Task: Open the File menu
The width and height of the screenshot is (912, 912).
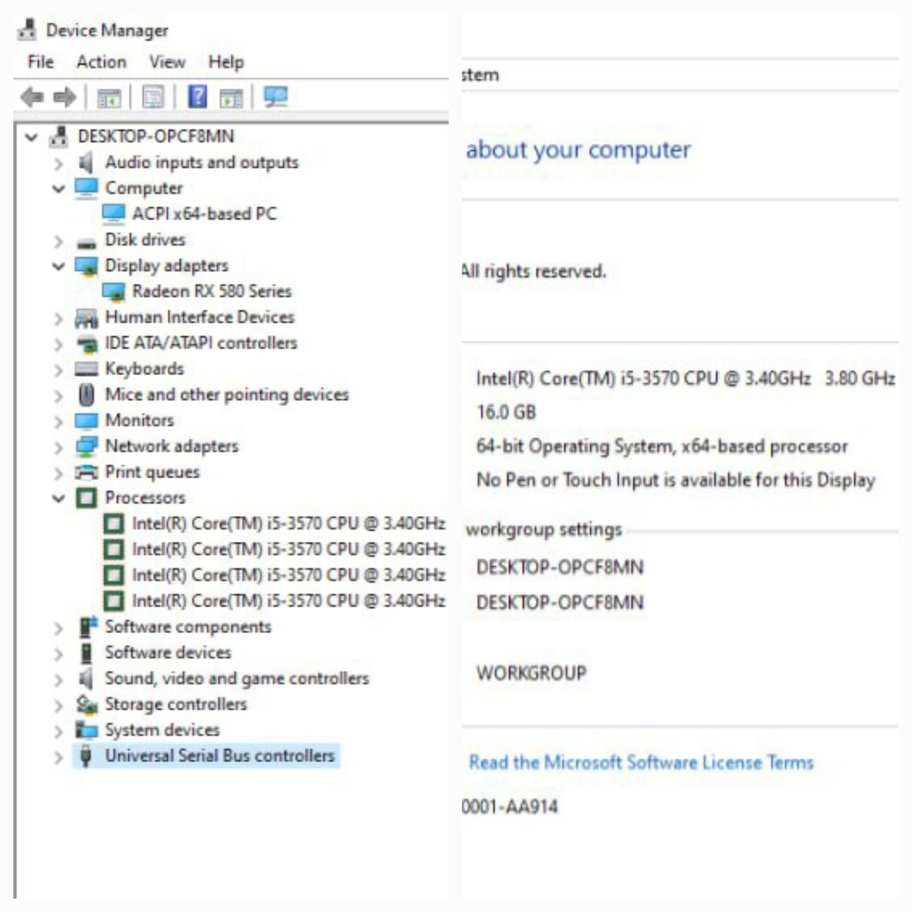Action: (41, 62)
